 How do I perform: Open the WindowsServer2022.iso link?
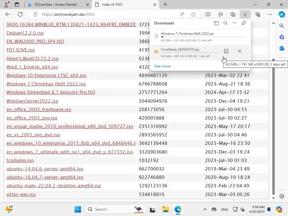click(x=32, y=101)
